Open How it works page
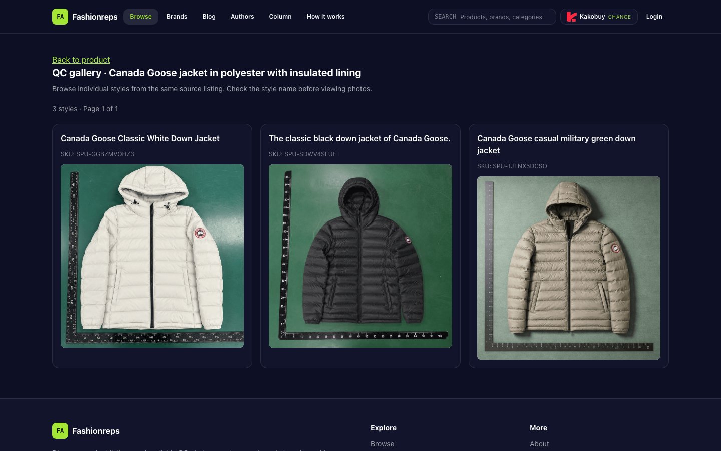Viewport: 721px width, 451px height. tap(325, 17)
